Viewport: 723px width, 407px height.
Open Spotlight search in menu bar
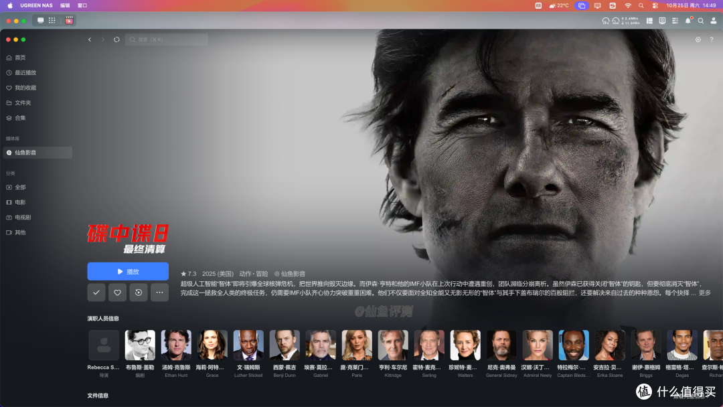coord(641,5)
